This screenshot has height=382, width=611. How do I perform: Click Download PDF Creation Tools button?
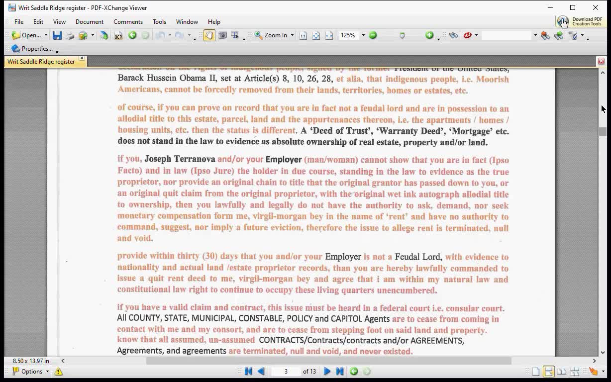click(580, 21)
